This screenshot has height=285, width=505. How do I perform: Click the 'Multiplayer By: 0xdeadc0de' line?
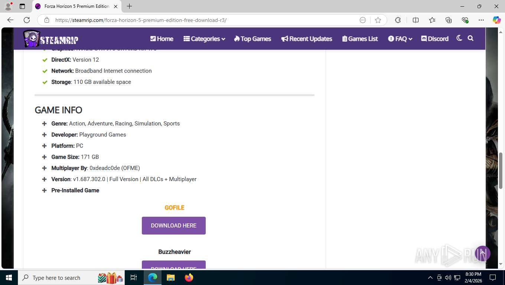(x=95, y=168)
